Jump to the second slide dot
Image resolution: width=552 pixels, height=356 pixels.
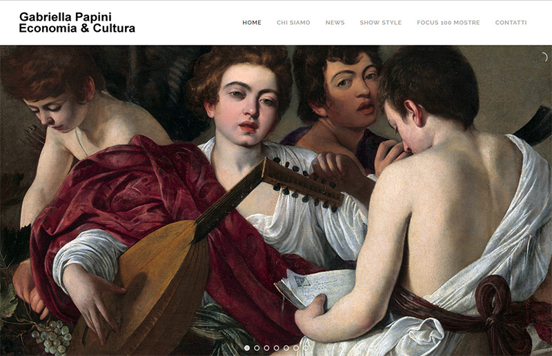(x=257, y=348)
